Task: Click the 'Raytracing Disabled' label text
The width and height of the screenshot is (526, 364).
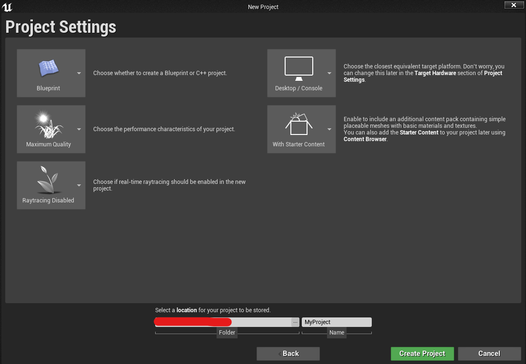Action: (x=48, y=200)
